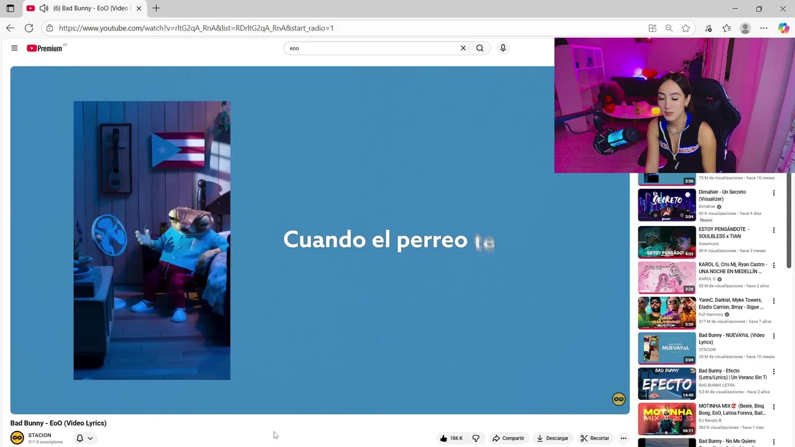
Task: Open the tab actions menu icon
Action: 10,9
